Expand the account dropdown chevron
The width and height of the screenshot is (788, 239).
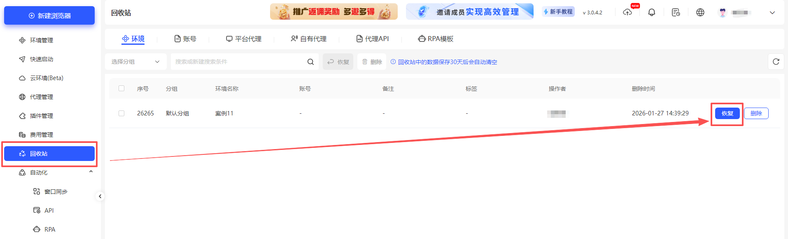(772, 13)
